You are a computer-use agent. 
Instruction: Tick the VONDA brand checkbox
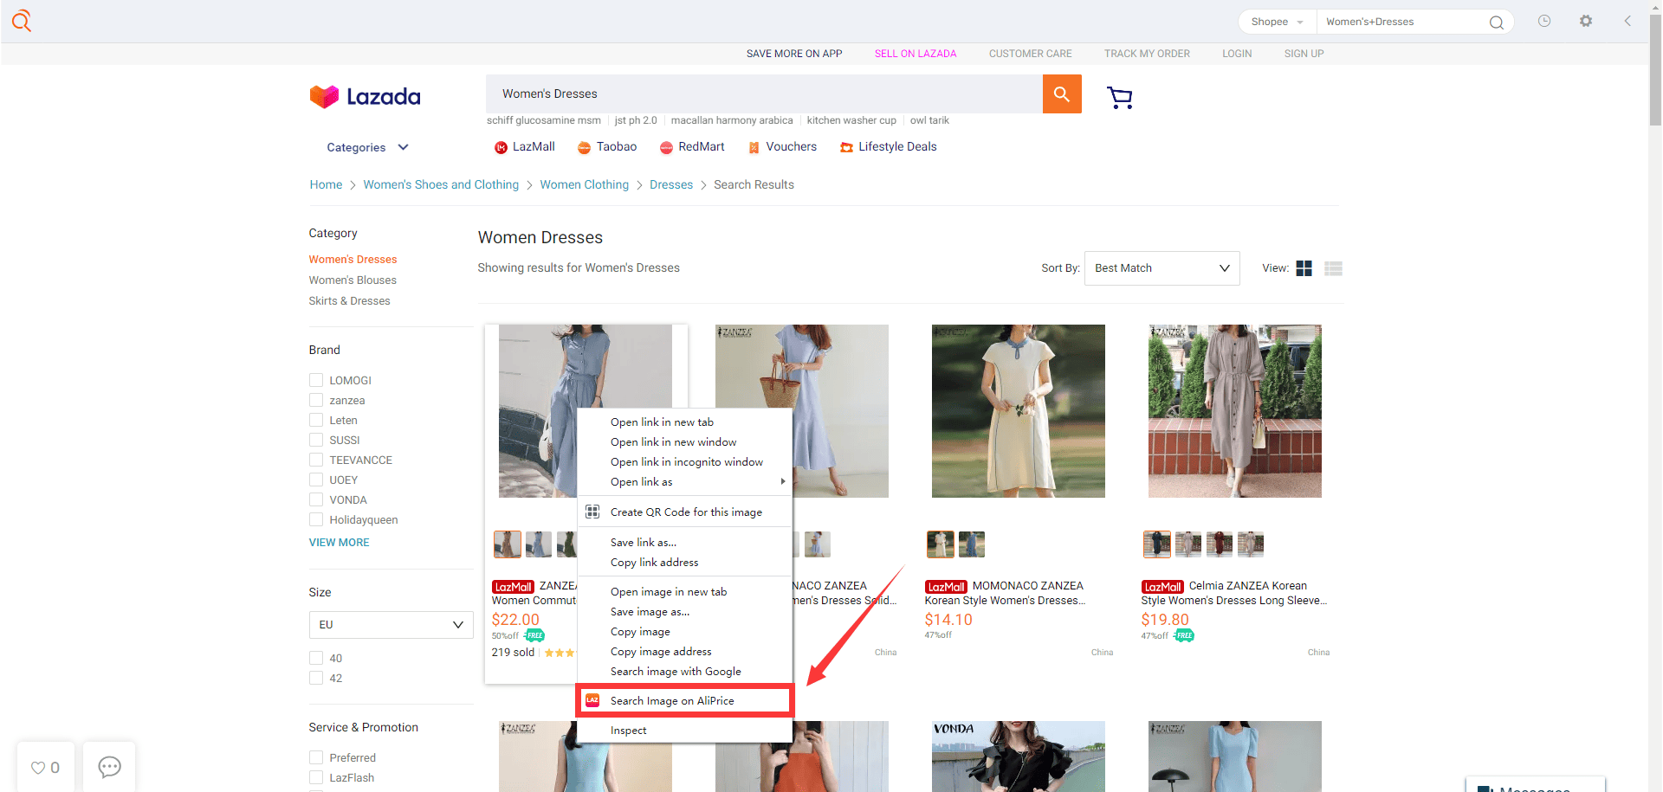[x=316, y=499]
